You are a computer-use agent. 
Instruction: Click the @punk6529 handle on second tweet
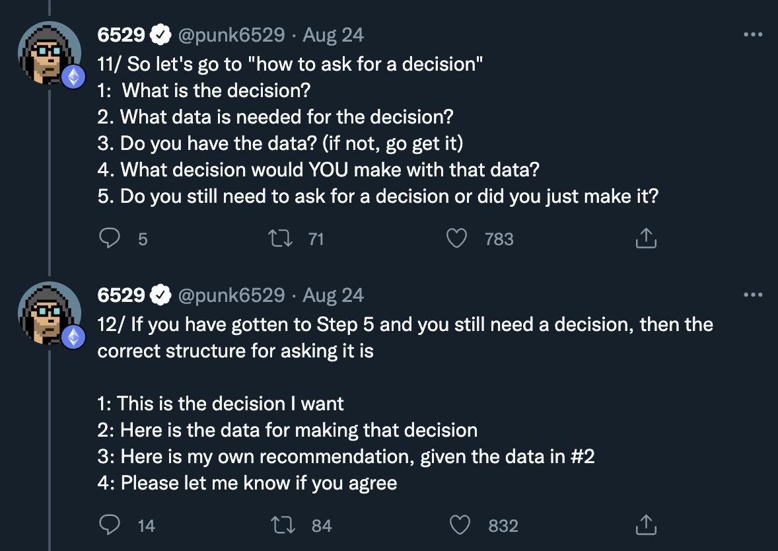point(231,295)
